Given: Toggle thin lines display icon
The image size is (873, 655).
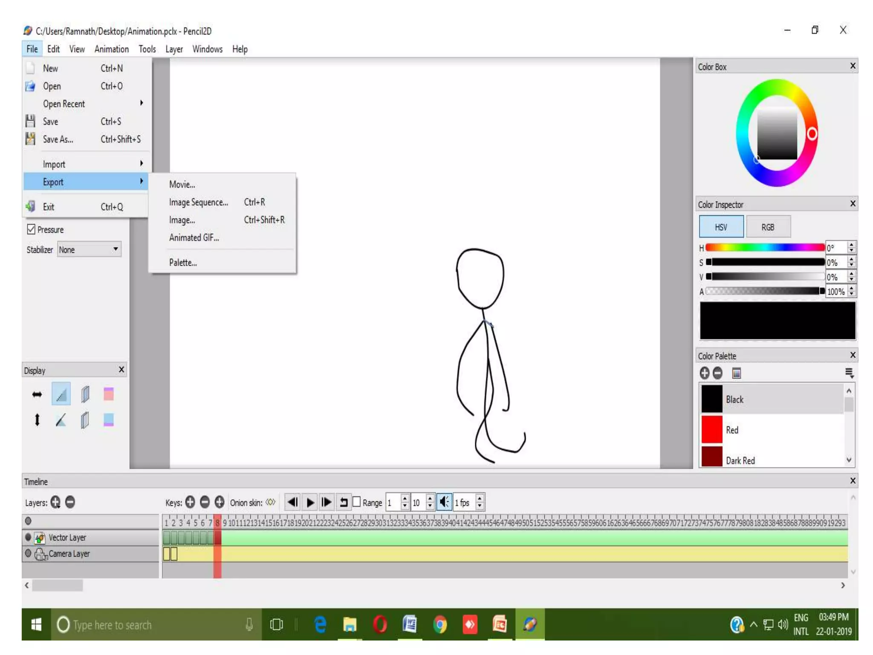Looking at the screenshot, I should (61, 394).
